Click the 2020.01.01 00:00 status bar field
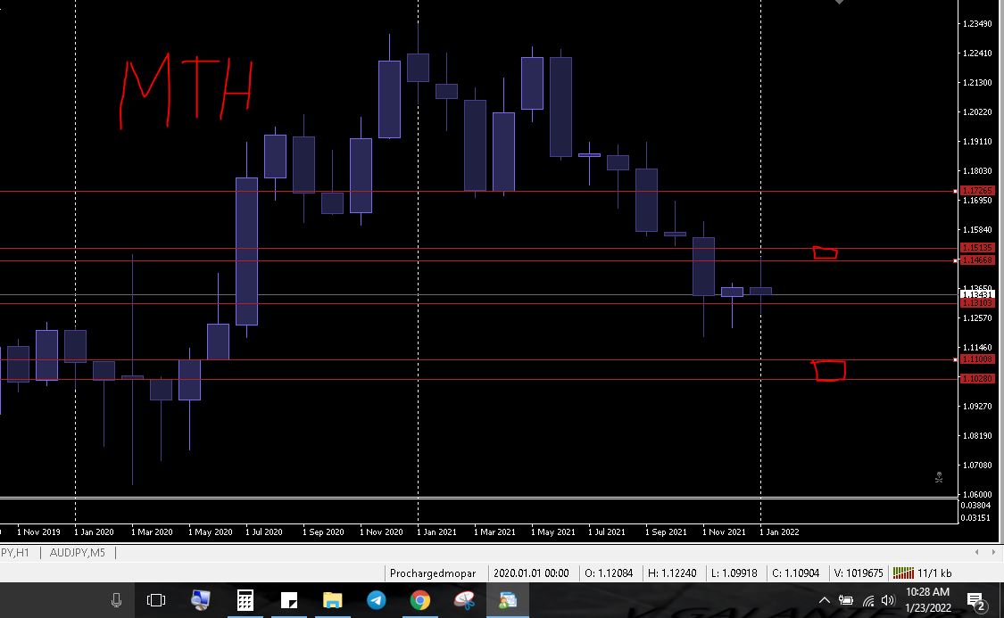Screen dimensions: 1004x618 tap(531, 573)
